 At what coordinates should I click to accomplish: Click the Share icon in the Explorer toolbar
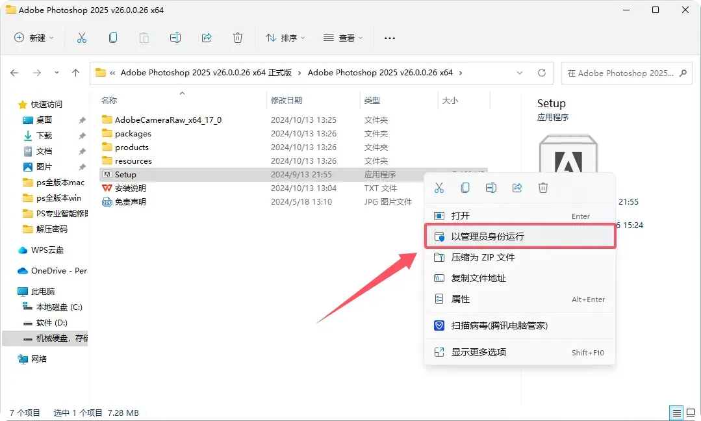coord(207,38)
